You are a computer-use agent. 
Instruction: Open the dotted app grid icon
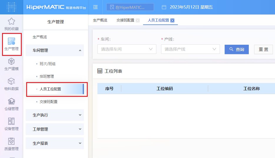point(11,7)
